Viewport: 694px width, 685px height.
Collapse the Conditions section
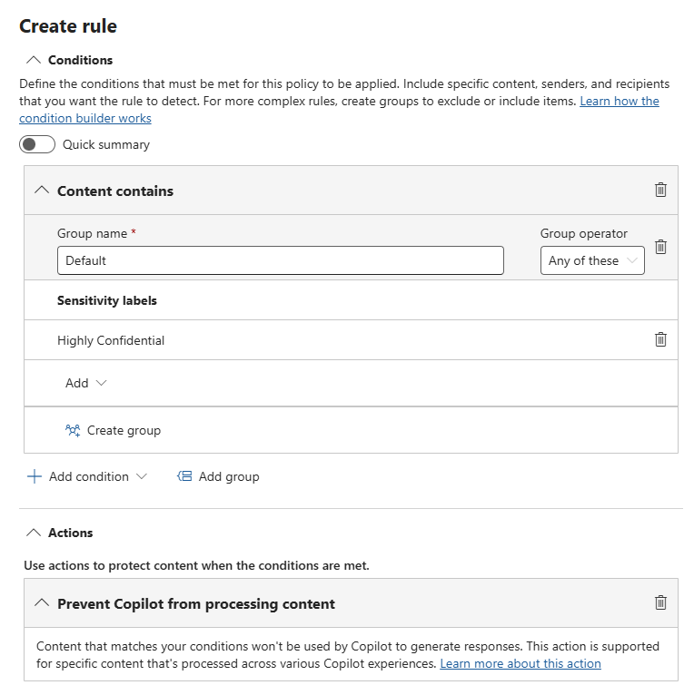(34, 60)
